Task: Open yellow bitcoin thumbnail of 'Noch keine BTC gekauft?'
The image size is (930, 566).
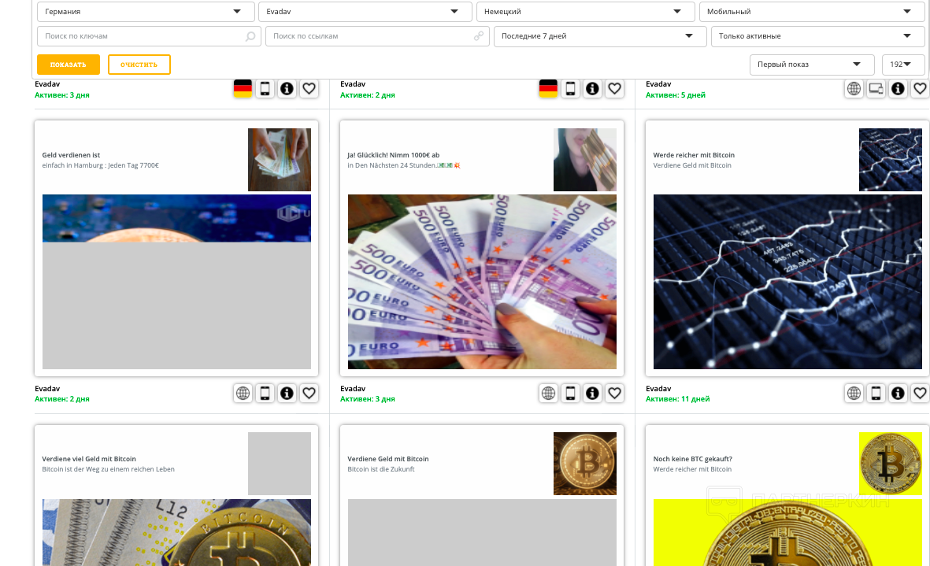Action: (891, 464)
